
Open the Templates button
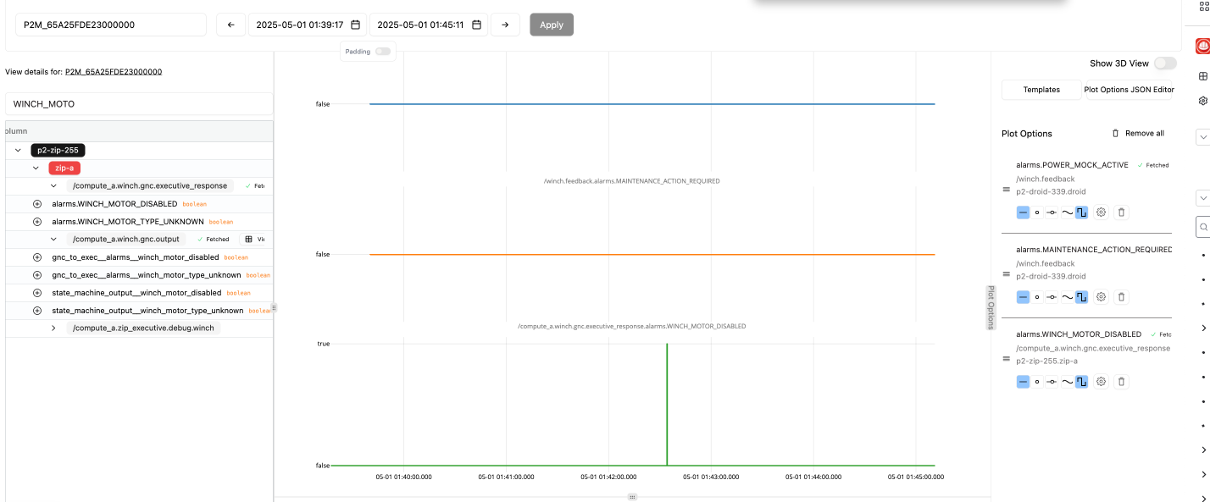click(x=1041, y=90)
